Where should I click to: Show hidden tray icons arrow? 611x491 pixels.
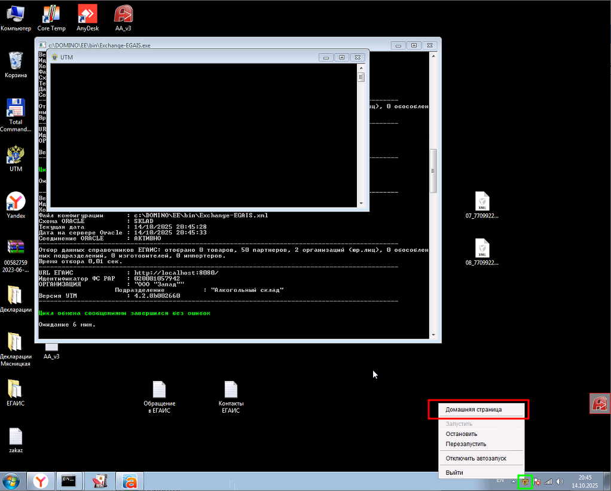pyautogui.click(x=513, y=481)
